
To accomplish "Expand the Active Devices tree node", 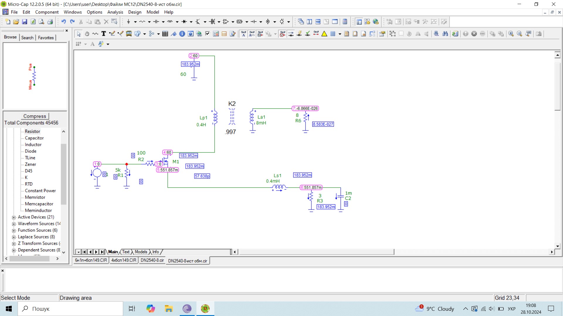I will pyautogui.click(x=14, y=217).
